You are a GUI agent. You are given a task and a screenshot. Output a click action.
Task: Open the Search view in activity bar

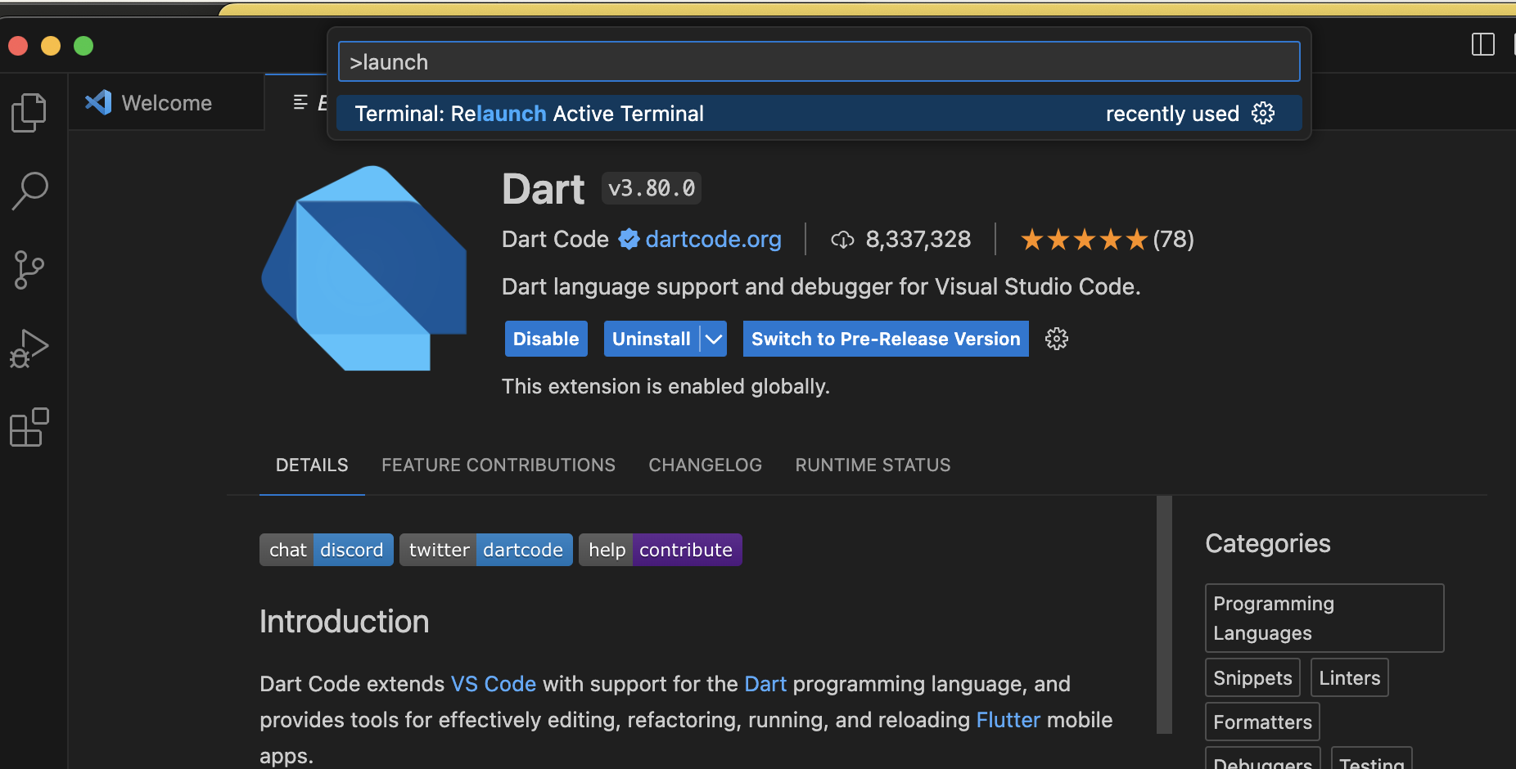(x=29, y=191)
